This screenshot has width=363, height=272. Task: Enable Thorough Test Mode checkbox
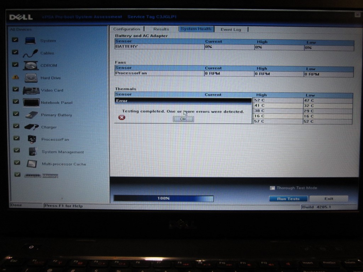273,188
